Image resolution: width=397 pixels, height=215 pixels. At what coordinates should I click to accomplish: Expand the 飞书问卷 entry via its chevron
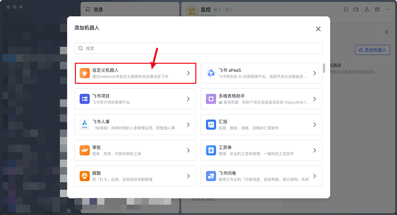[314, 176]
